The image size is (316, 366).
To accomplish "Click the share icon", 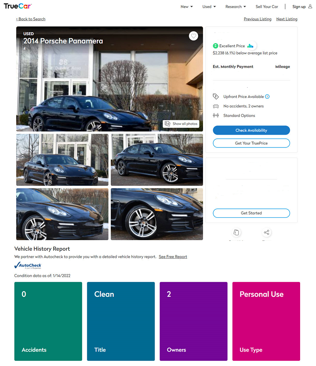I will tap(266, 232).
